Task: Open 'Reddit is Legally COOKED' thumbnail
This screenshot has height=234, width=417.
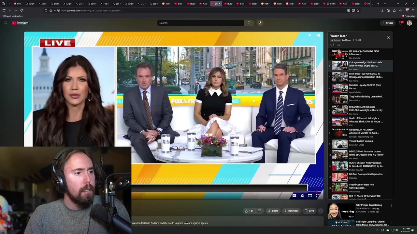Action: [x=339, y=88]
